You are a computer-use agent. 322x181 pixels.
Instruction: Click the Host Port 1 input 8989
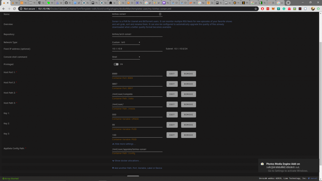(x=137, y=74)
